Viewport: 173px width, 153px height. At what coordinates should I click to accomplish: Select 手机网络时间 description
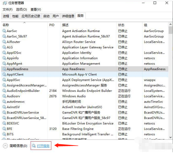(72, 102)
